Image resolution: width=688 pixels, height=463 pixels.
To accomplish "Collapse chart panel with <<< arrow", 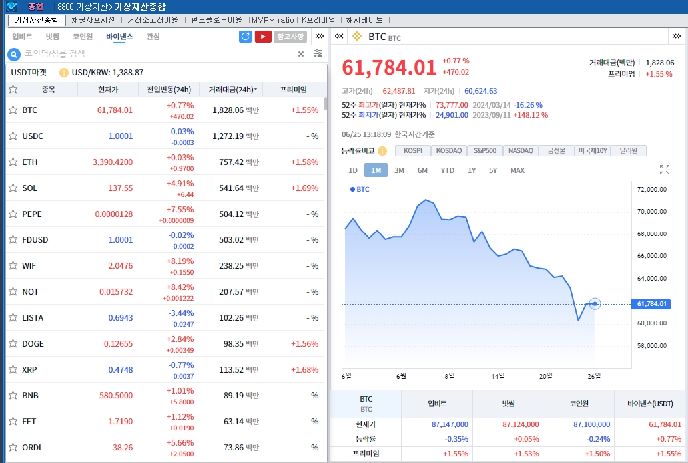I will [339, 37].
